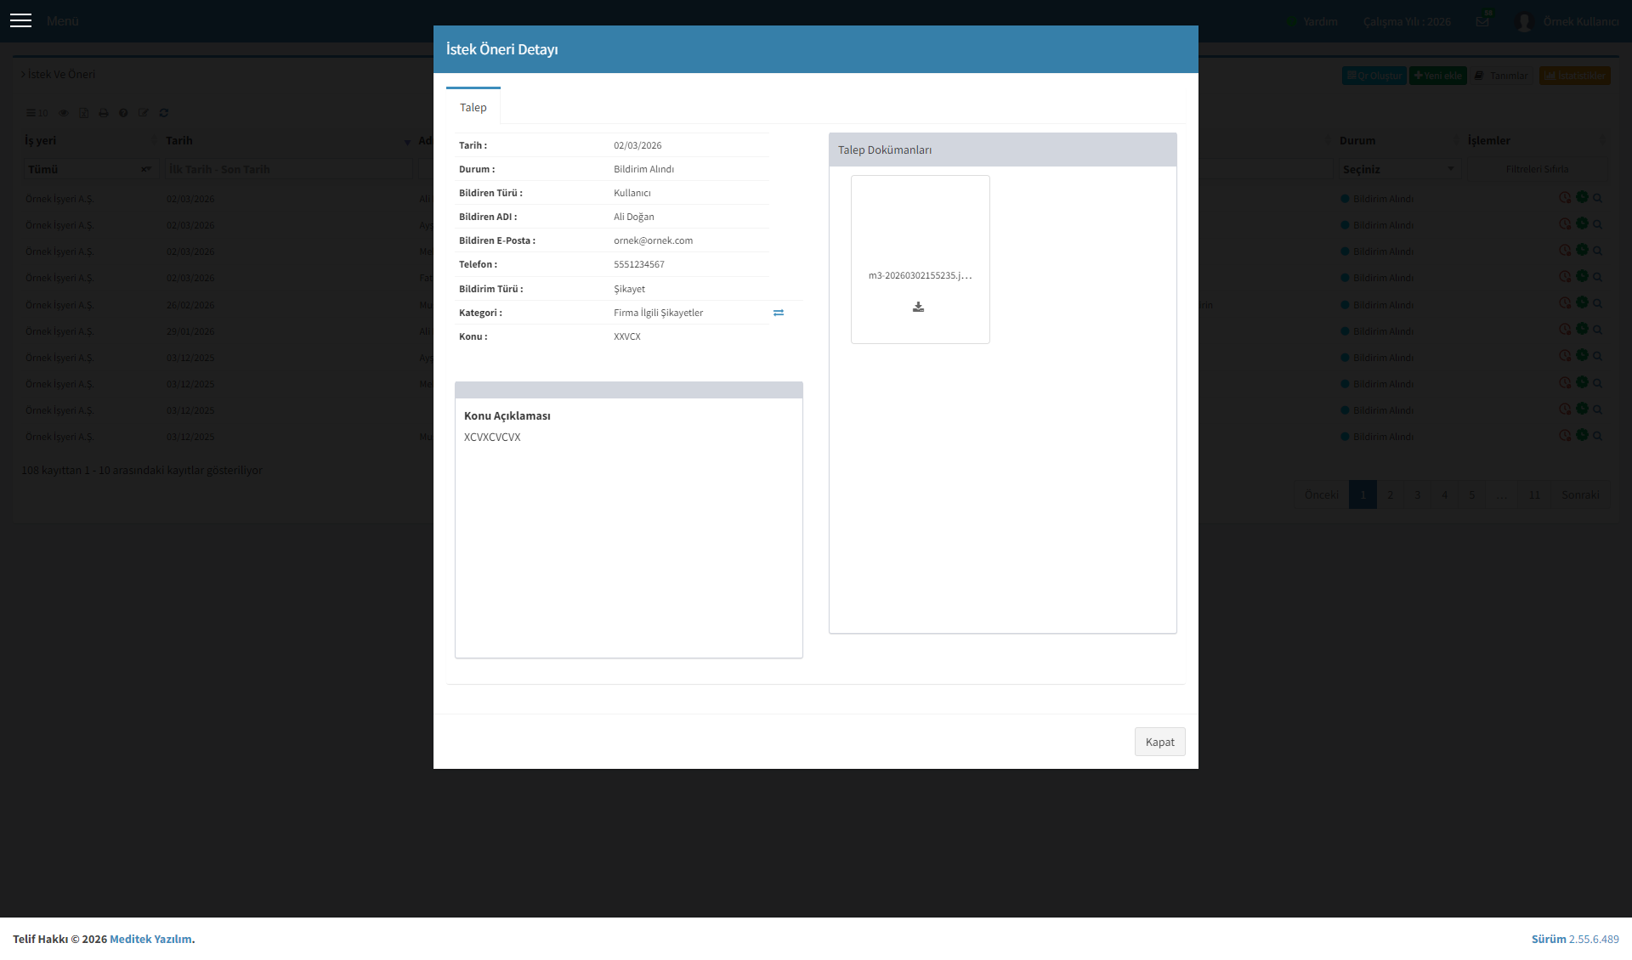Select the Talep tab
1632x960 pixels.
473,107
